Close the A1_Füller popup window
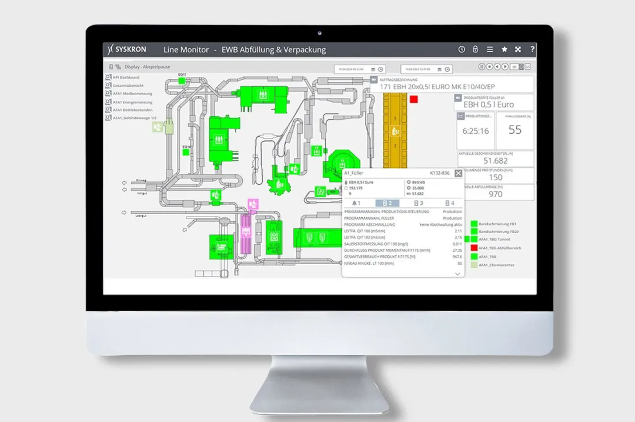The height and width of the screenshot is (422, 635). pos(458,173)
